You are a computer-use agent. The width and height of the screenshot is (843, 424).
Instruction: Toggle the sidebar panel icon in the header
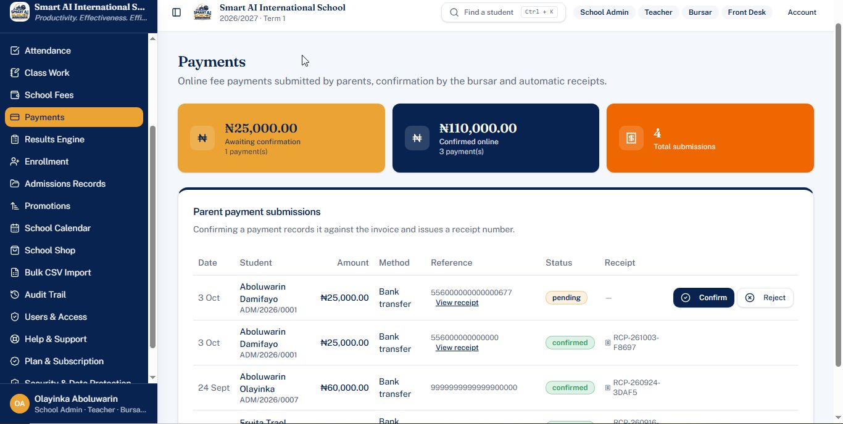click(x=176, y=12)
